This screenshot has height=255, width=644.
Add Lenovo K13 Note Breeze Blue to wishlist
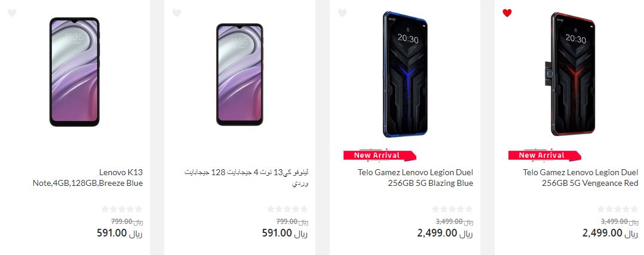tap(12, 13)
